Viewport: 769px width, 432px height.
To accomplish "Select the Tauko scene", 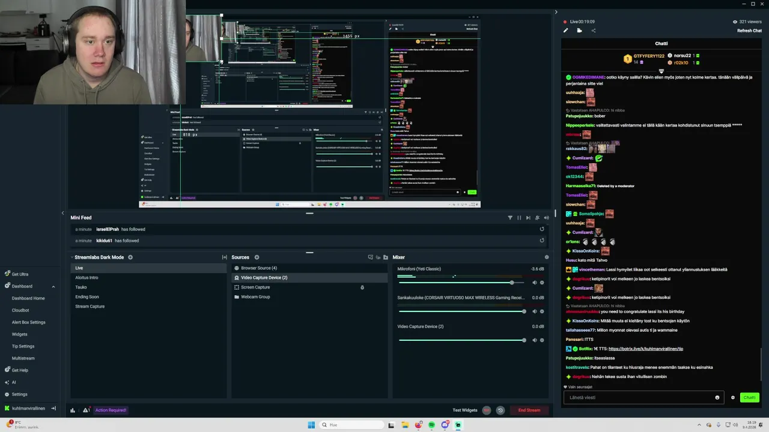I will 148,287.
